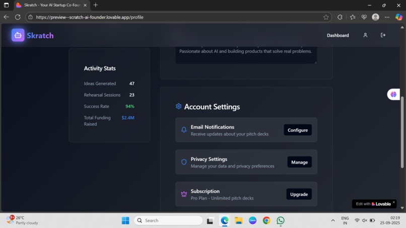Click the muted volume tray icon
This screenshot has height=228, width=406.
tap(365, 220)
